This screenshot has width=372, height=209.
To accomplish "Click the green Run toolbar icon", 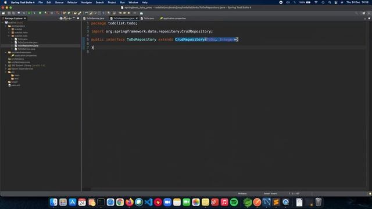I will 40,13.
